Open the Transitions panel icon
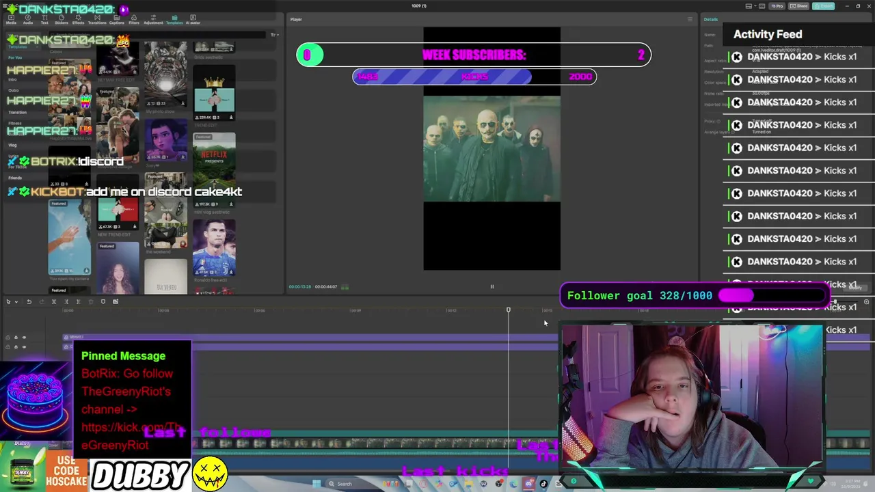This screenshot has width=875, height=492. pyautogui.click(x=97, y=18)
